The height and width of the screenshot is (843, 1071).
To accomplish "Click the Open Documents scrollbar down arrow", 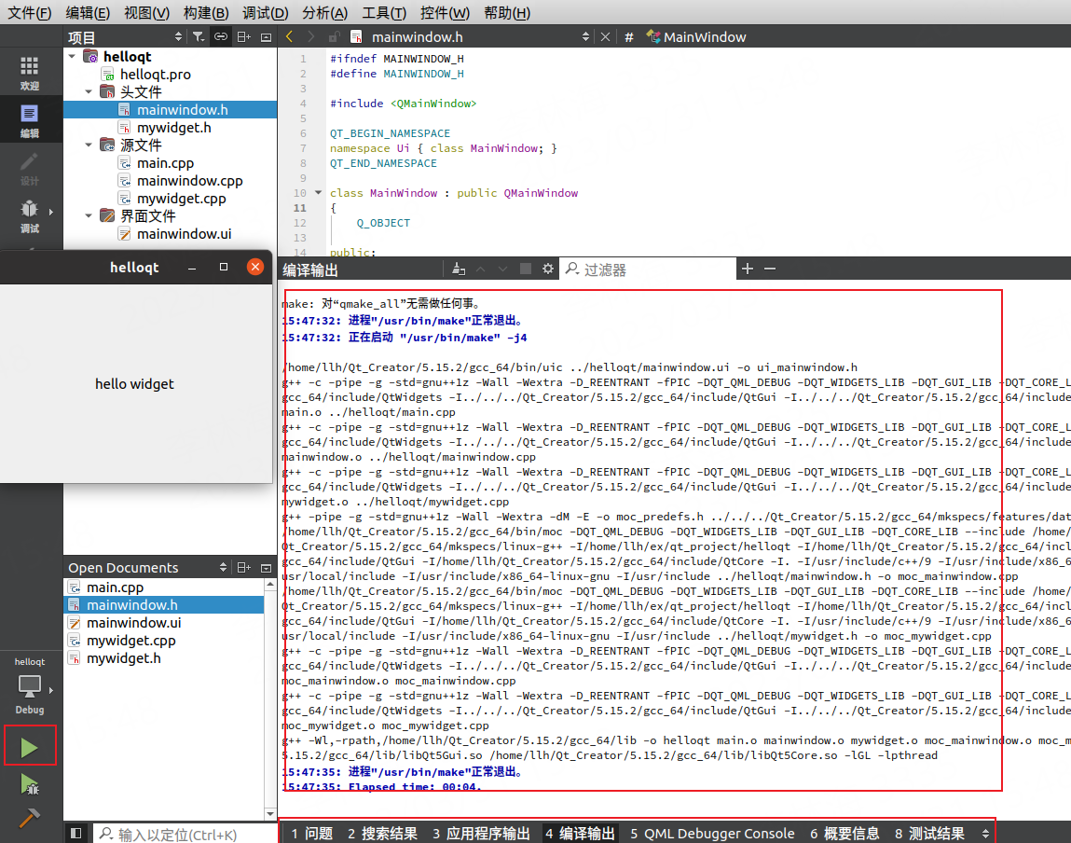I will point(270,813).
